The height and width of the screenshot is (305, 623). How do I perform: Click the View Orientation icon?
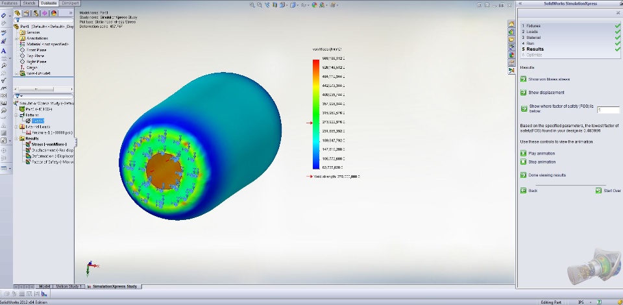pyautogui.click(x=282, y=5)
